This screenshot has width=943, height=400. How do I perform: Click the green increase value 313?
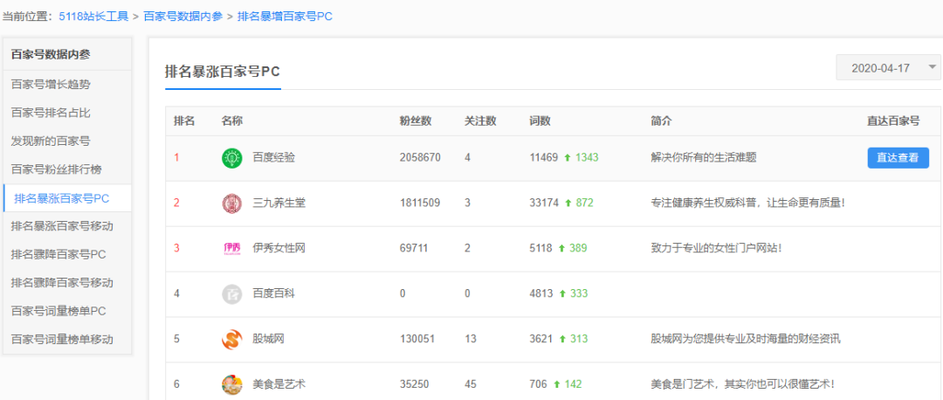[579, 339]
